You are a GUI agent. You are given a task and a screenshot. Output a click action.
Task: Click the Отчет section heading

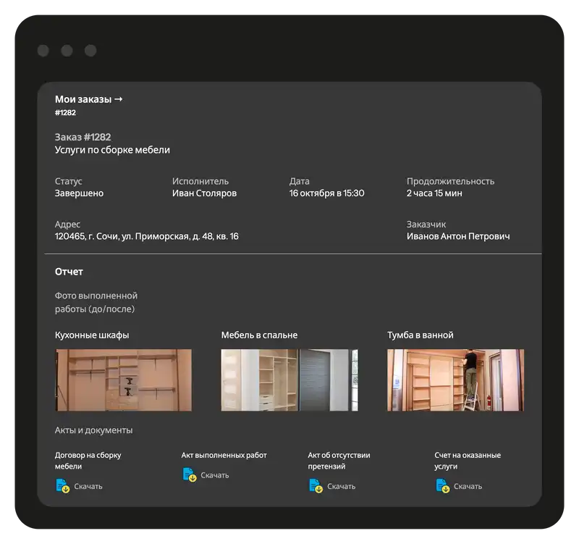point(69,272)
